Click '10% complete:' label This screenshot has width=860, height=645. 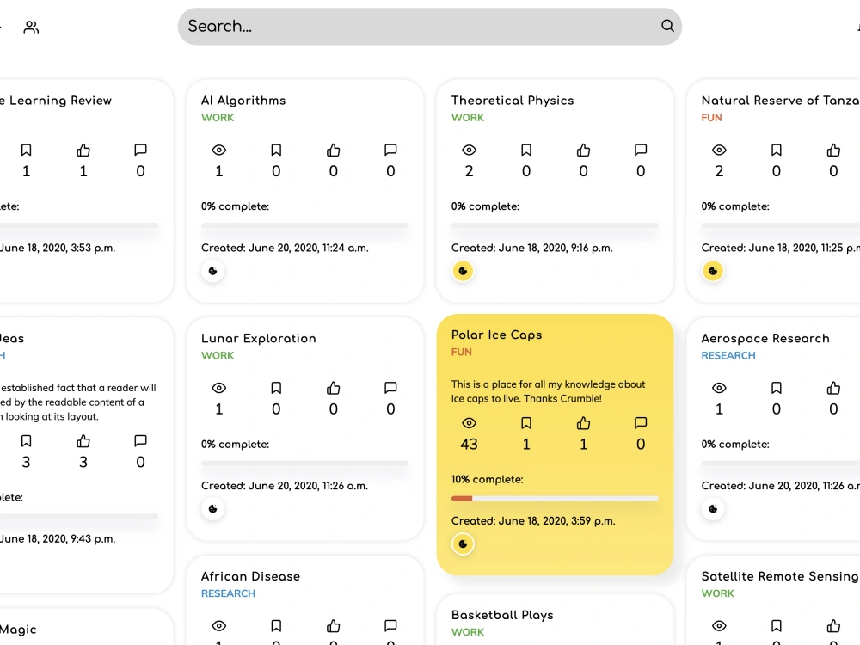point(487,479)
